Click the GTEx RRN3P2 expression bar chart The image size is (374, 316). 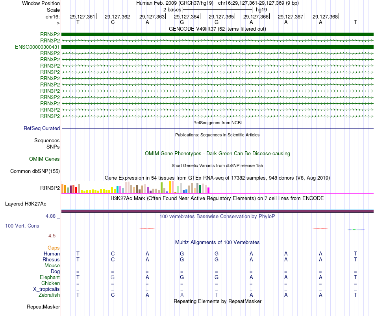(135, 187)
